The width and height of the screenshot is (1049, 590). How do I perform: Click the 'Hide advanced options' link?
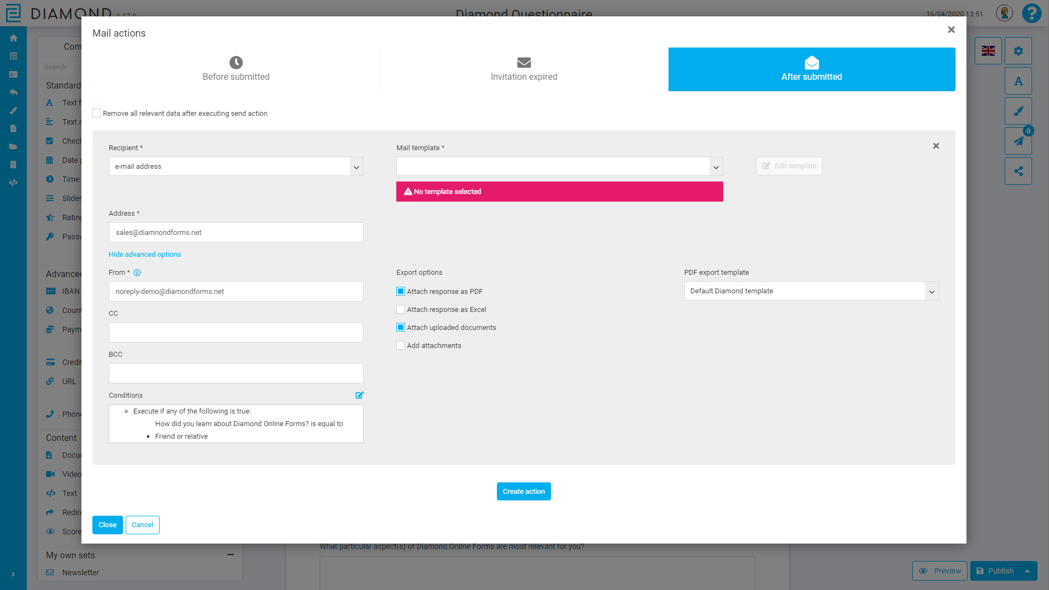pos(144,254)
